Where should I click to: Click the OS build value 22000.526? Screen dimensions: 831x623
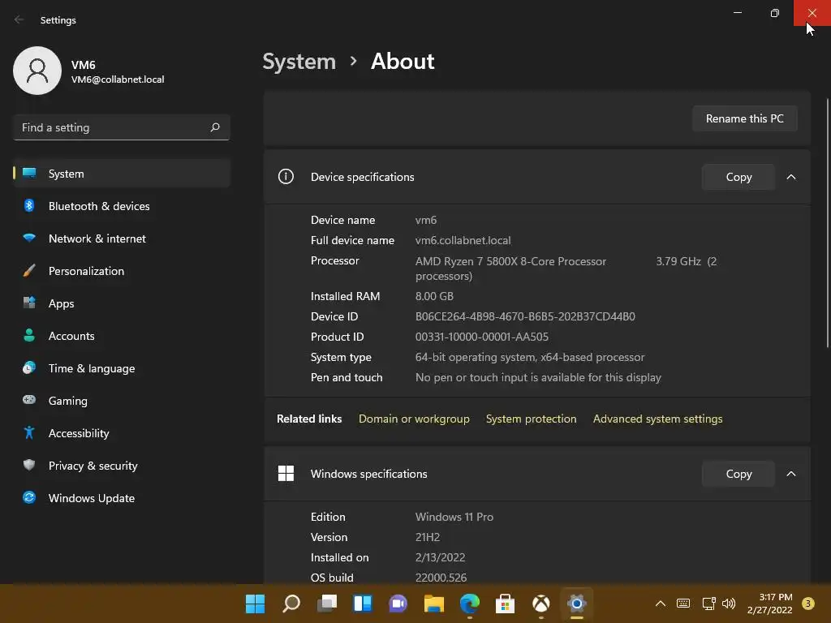(x=441, y=578)
